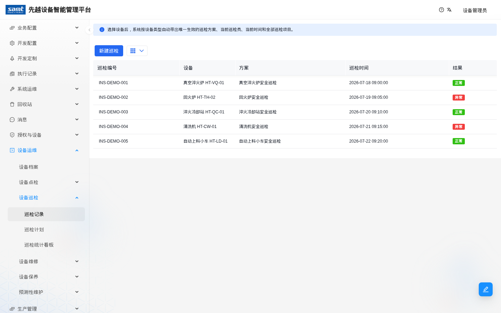Click the 系统运维 wrench icon
The height and width of the screenshot is (313, 501).
coord(12,89)
